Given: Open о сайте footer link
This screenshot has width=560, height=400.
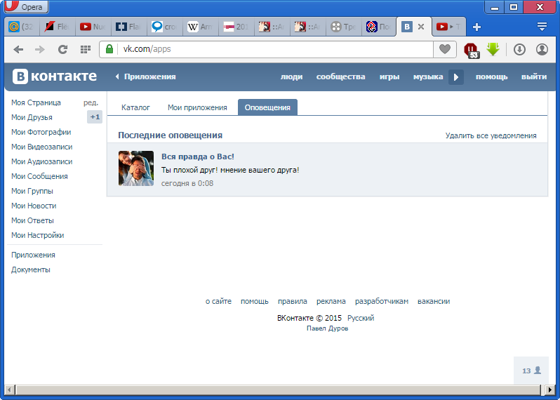Looking at the screenshot, I should click(218, 302).
